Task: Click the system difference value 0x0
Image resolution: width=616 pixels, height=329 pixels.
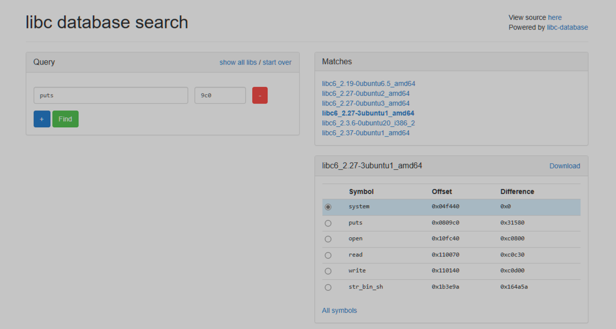Action: [505, 207]
